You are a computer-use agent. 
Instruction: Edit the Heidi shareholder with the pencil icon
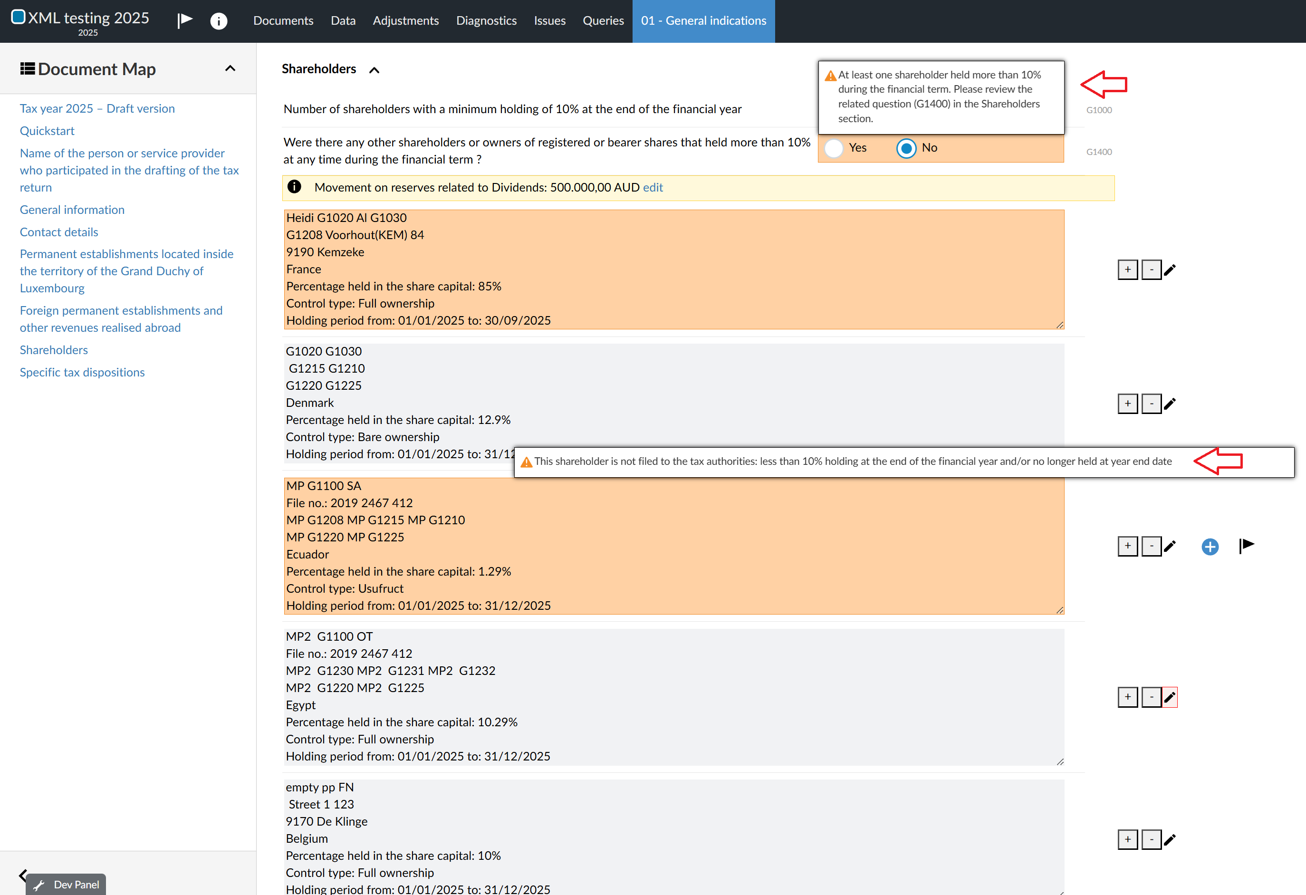(x=1170, y=270)
